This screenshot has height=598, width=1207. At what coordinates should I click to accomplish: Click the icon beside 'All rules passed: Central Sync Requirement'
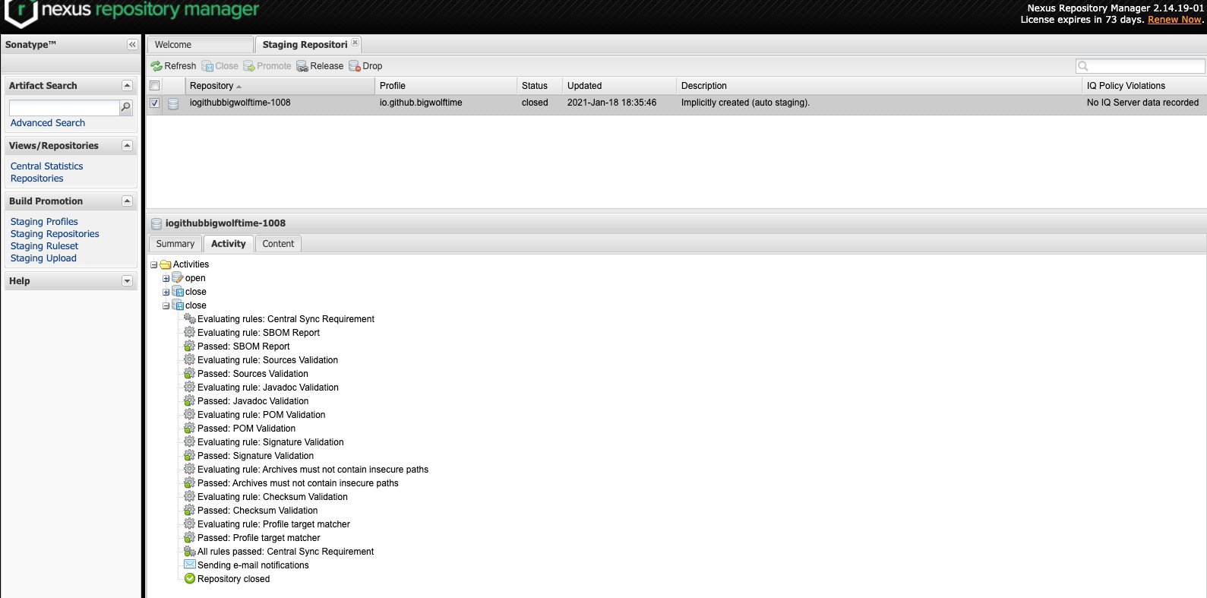click(x=190, y=552)
